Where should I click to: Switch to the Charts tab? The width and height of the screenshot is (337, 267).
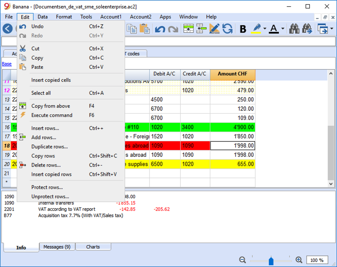(93, 247)
